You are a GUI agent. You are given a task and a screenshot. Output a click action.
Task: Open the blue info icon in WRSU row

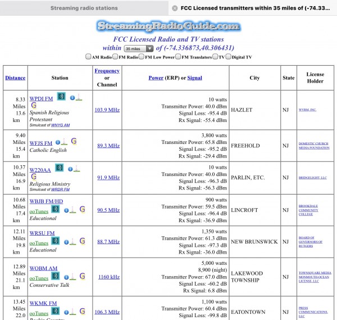(66, 242)
